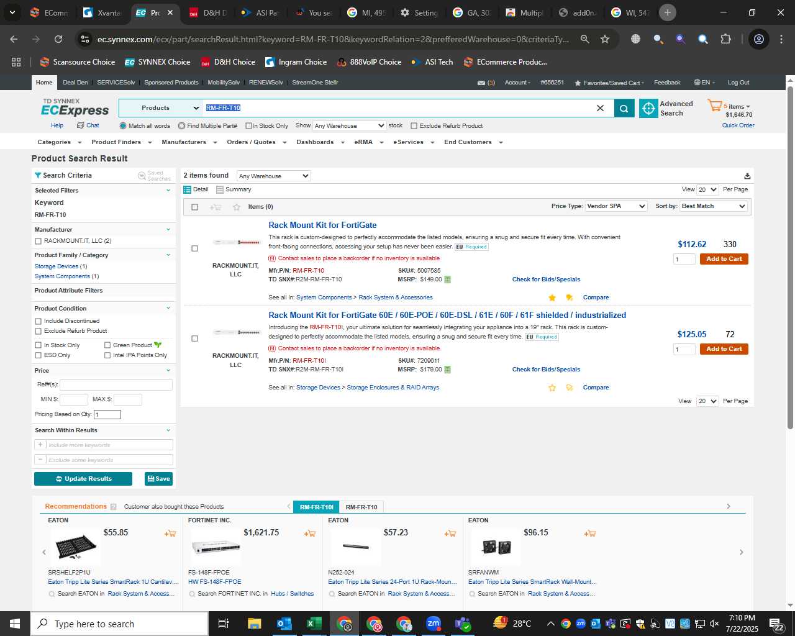This screenshot has height=636, width=795.
Task: Check In Stock Only box near search
Action: click(x=248, y=126)
